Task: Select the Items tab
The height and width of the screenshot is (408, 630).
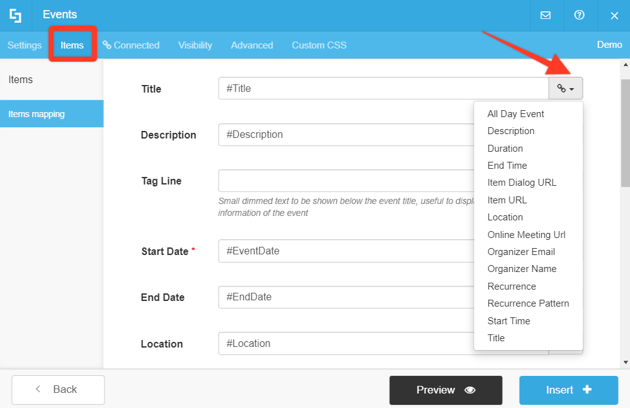Action: pyautogui.click(x=72, y=45)
